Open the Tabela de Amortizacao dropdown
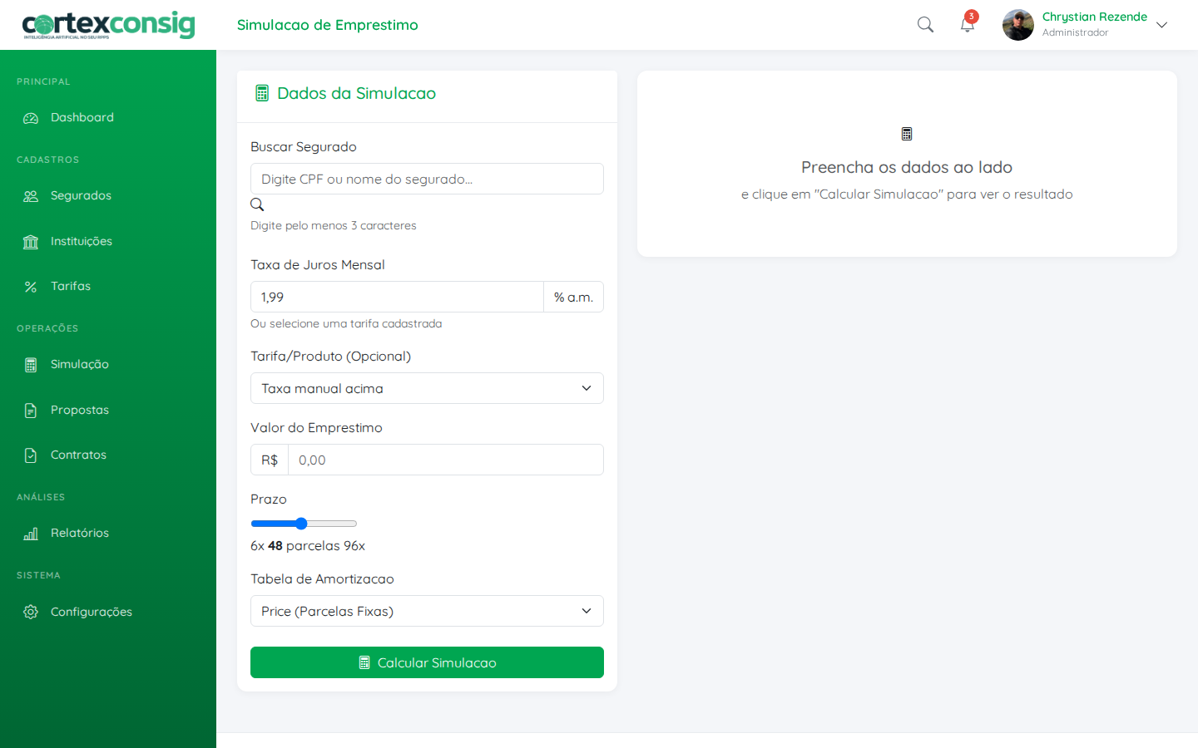This screenshot has height=748, width=1198. 427,611
